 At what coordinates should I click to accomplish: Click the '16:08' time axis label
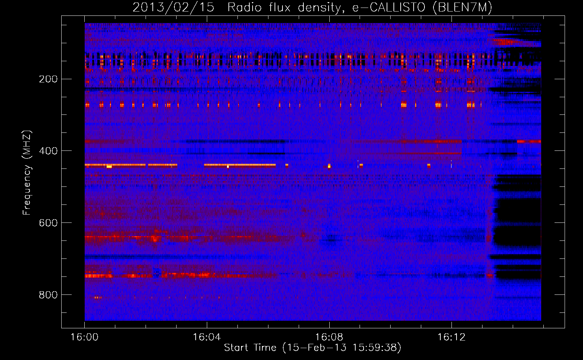tap(329, 337)
